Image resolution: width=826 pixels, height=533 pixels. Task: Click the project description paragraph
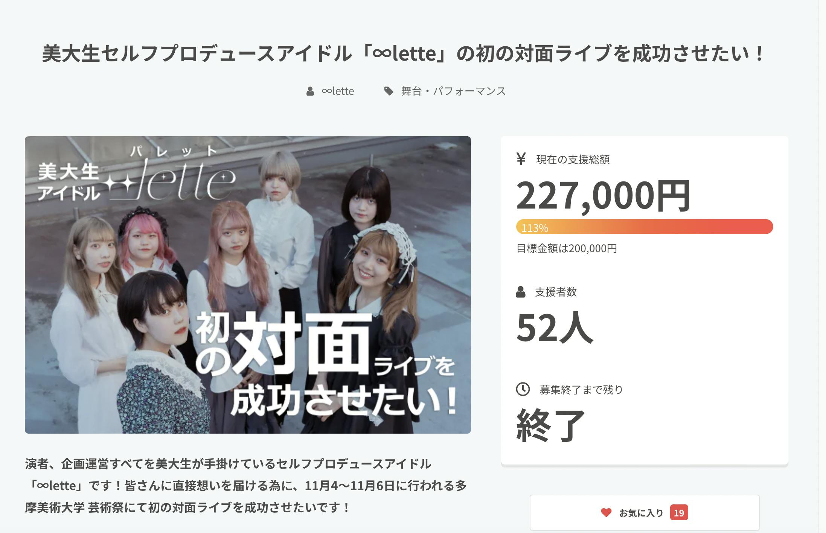coord(247,486)
